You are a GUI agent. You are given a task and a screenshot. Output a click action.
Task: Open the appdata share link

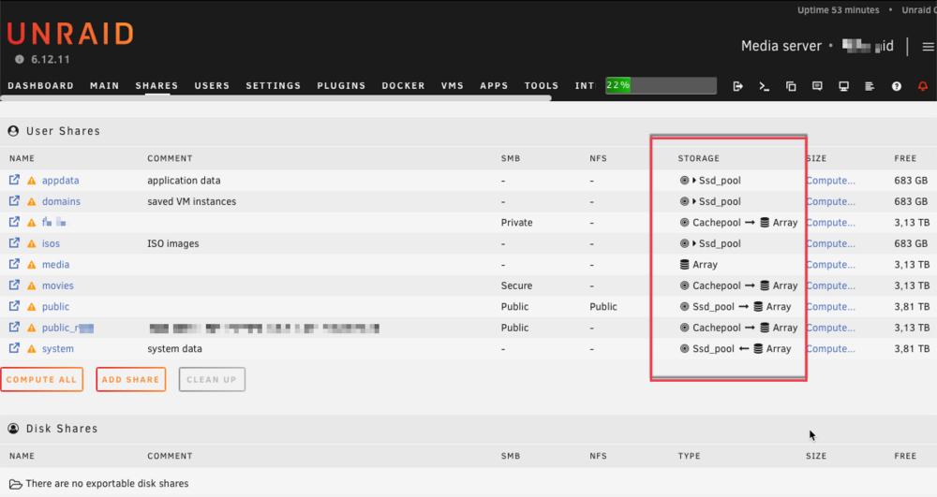pyautogui.click(x=60, y=181)
